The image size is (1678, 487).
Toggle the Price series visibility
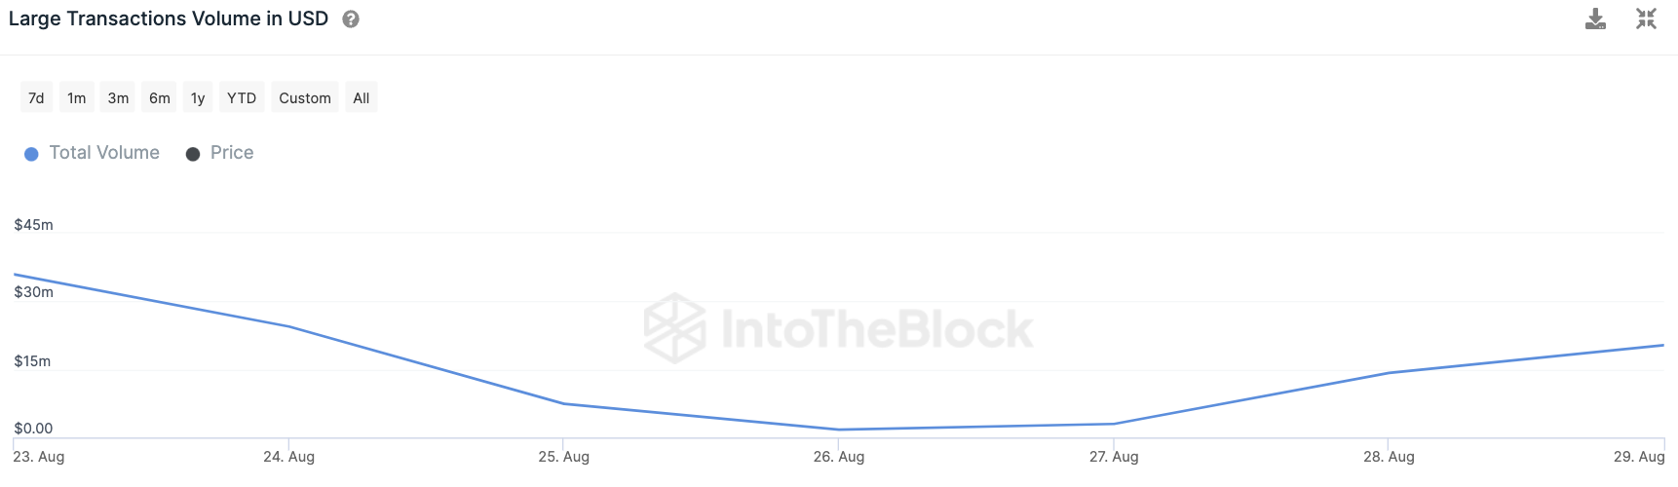tap(232, 153)
